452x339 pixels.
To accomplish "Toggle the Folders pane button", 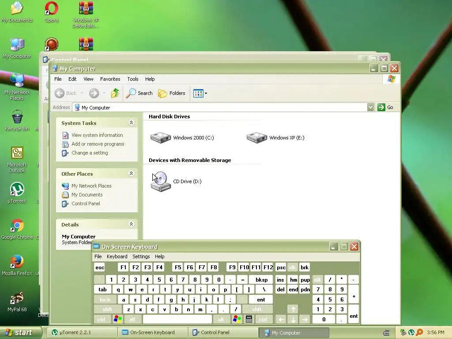I will [172, 93].
